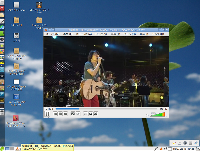Screen dimensions: 200x151
Task: Open the 字幕 (T) menu
Action: coord(115,34)
